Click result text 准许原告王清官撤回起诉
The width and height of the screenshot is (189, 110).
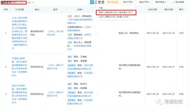[x=129, y=67]
